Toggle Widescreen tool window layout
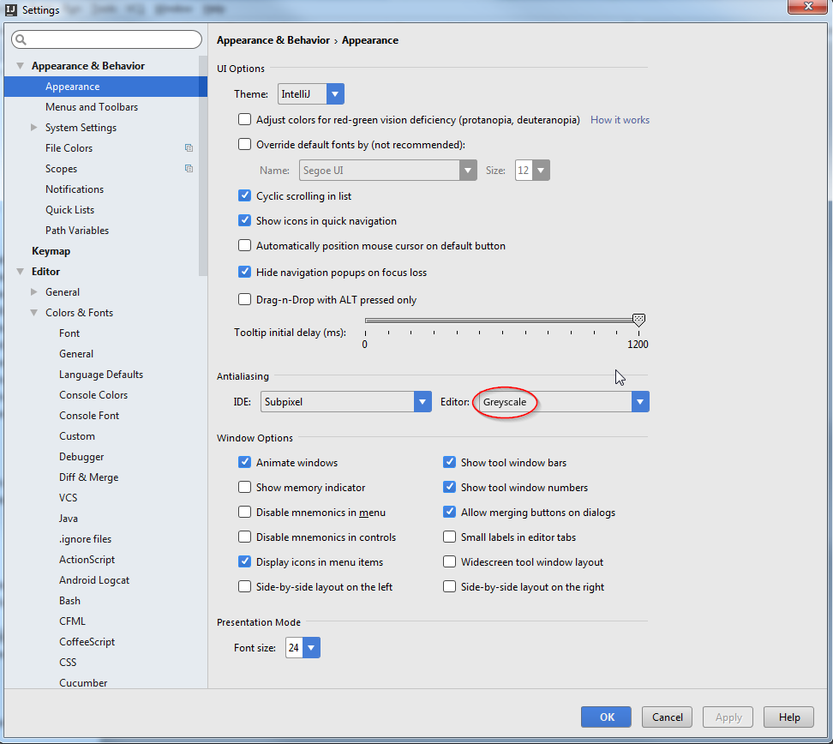This screenshot has width=833, height=744. [x=449, y=562]
